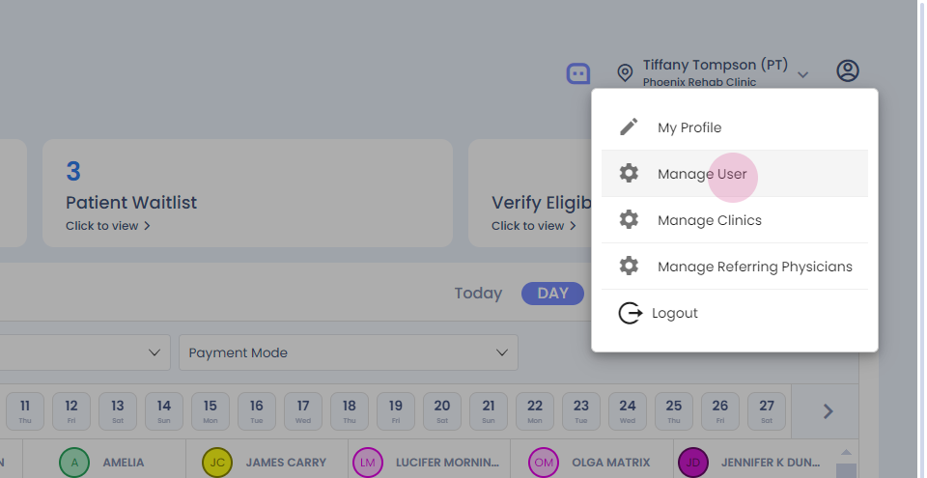Click the JENNIFER K DUN... column header

pos(771,463)
